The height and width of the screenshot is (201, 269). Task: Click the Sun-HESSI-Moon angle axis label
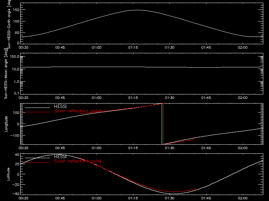6,74
